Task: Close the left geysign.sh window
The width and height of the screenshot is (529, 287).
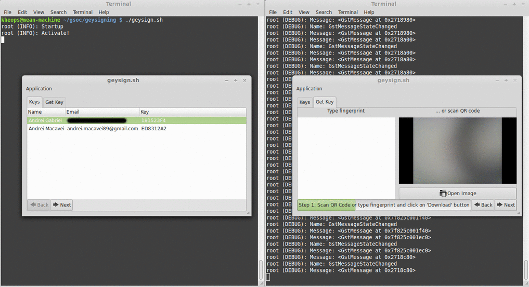Action: (244, 80)
